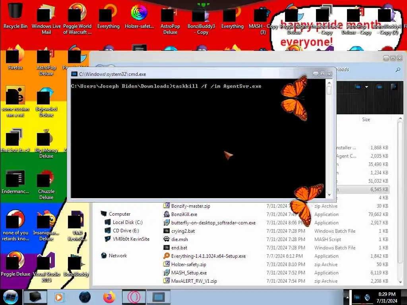Select the Endermanc... desktop icon
Viewport: 407px width, 305px height.
16,181
